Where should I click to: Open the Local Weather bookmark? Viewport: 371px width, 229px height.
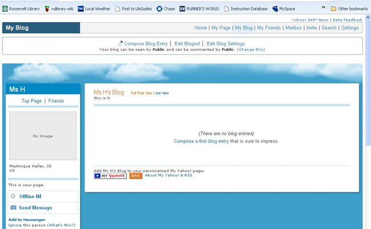tap(94, 9)
